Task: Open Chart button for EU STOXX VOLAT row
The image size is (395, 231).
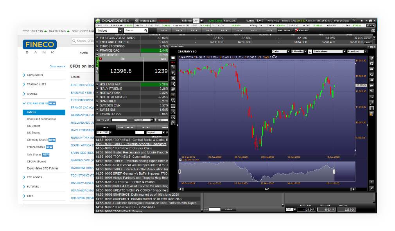Action: click(x=368, y=38)
